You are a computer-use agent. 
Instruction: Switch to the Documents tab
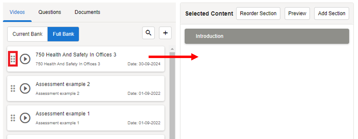(x=87, y=12)
